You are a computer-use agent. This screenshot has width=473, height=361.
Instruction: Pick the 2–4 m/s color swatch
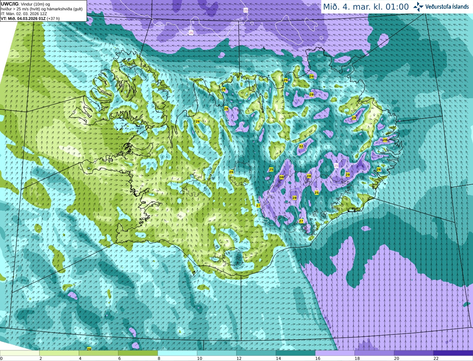[59, 353]
